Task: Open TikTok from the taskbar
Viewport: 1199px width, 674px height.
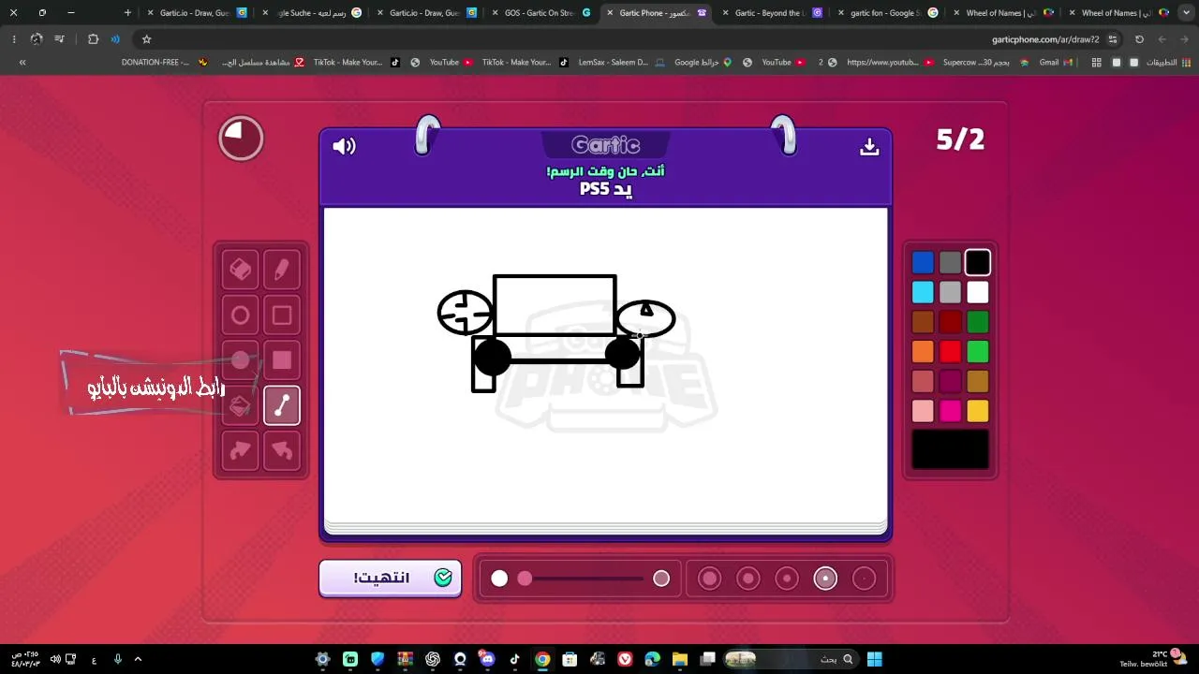Action: 514,659
